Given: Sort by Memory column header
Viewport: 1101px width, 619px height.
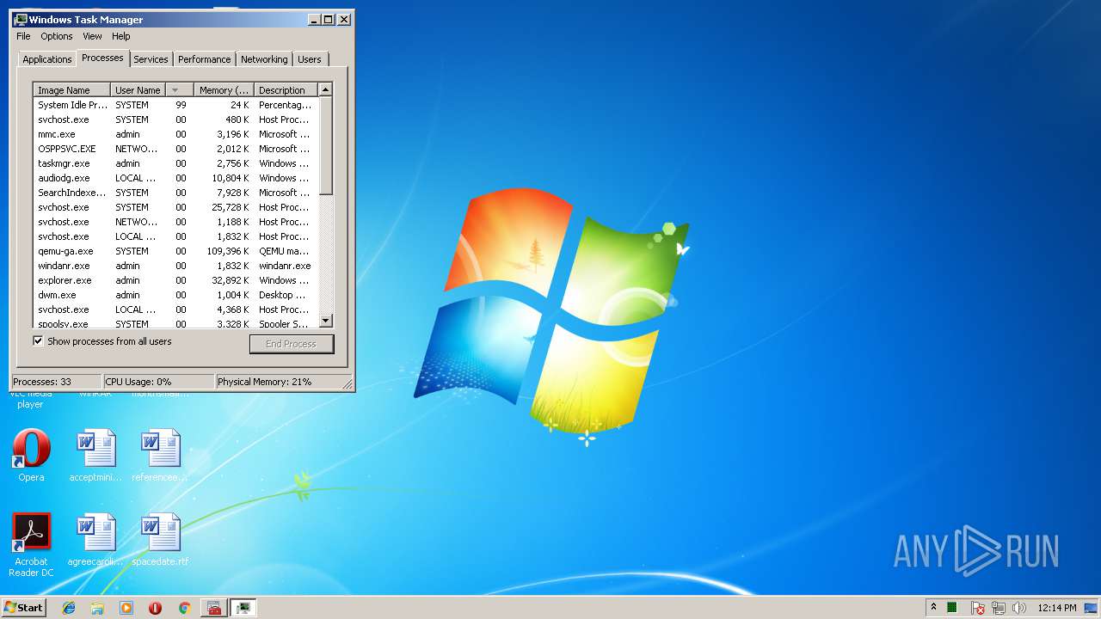Looking at the screenshot, I should coord(225,90).
